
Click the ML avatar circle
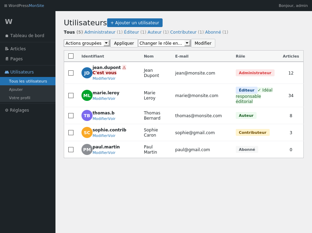pos(87,95)
